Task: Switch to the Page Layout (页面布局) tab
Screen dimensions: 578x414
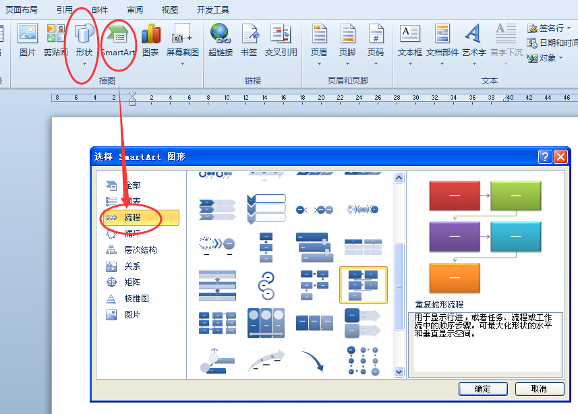Action: click(22, 10)
